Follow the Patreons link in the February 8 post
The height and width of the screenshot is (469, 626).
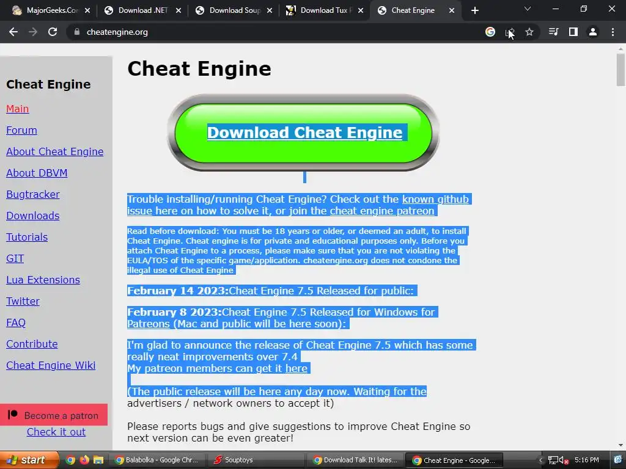tap(149, 324)
